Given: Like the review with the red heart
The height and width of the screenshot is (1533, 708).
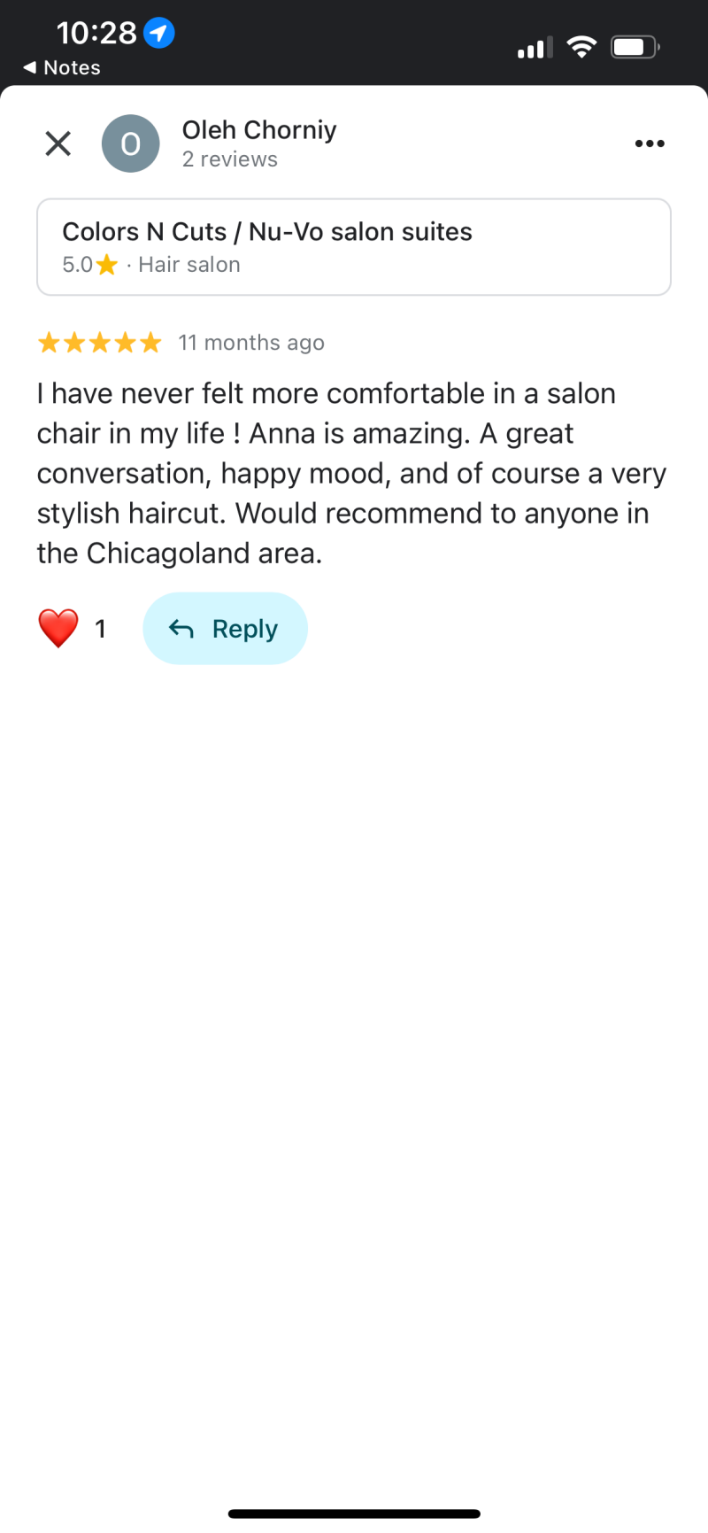Looking at the screenshot, I should point(58,629).
